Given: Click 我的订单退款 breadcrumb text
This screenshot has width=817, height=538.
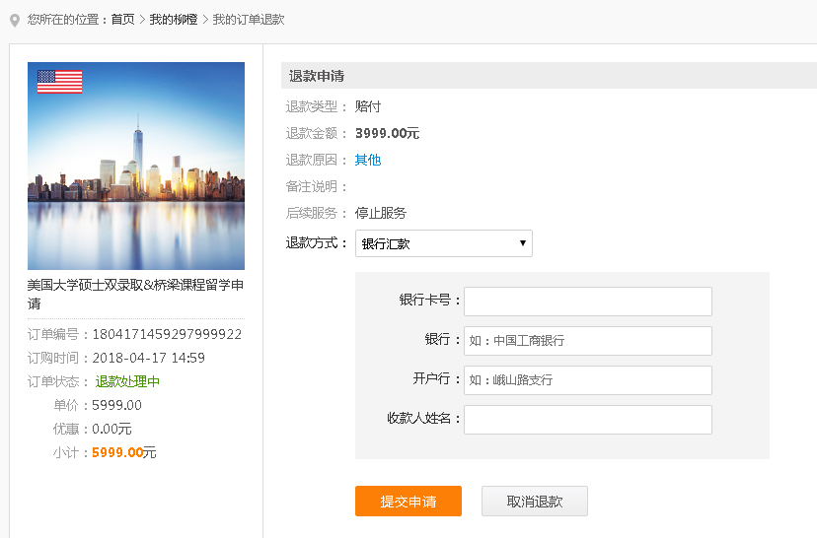Looking at the screenshot, I should tap(249, 20).
